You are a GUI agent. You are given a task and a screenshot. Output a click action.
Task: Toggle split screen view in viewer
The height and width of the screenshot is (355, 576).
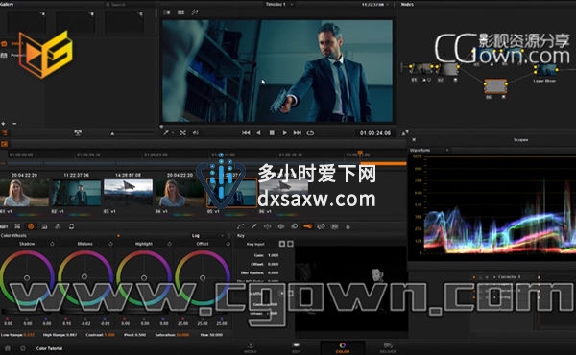pyautogui.click(x=180, y=12)
